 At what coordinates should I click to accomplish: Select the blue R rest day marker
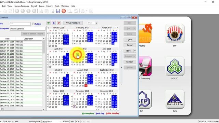pyautogui.click(x=54, y=23)
